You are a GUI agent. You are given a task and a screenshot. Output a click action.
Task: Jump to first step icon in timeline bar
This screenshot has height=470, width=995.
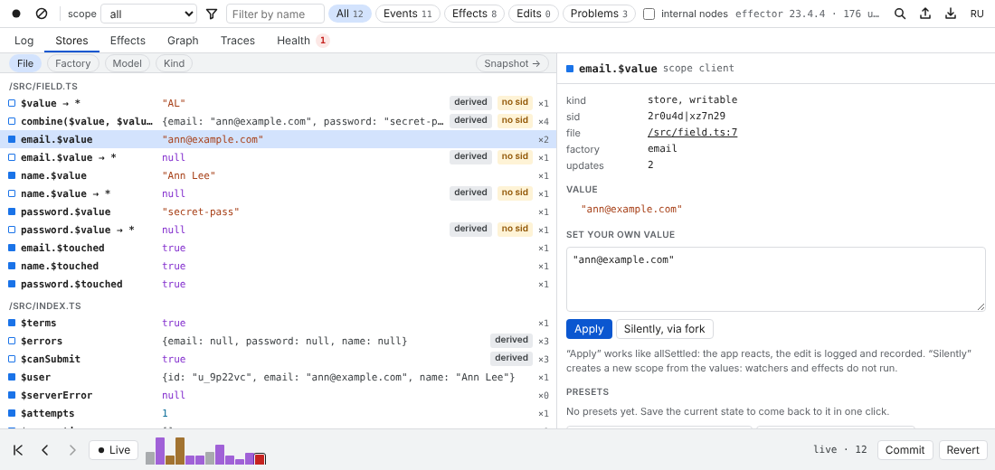[x=18, y=450]
